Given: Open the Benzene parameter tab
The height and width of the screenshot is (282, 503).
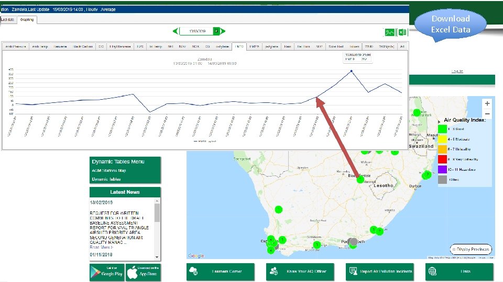Looking at the screenshot, I should (60, 46).
